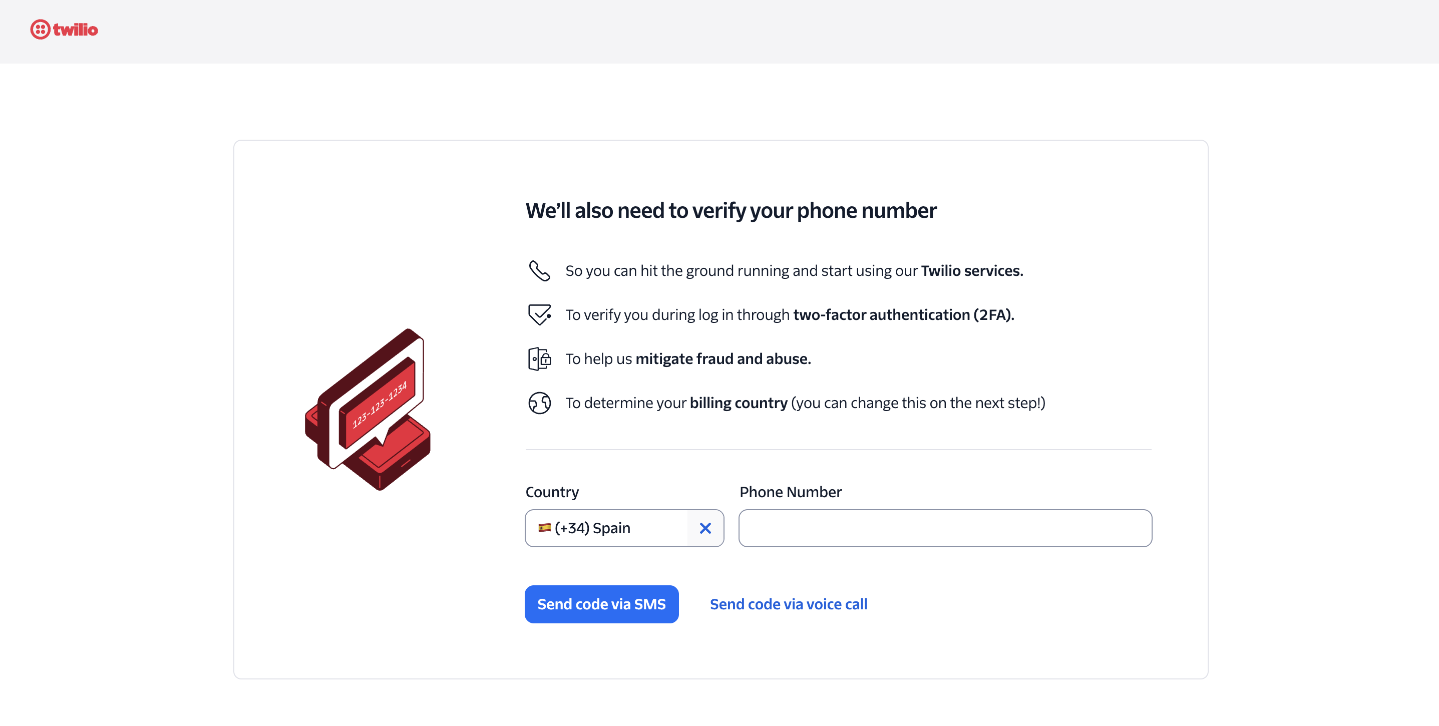Click the verify phone number heading
The width and height of the screenshot is (1439, 726).
click(731, 210)
